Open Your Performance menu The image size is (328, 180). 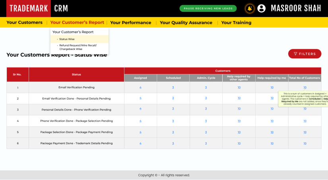coord(130,23)
